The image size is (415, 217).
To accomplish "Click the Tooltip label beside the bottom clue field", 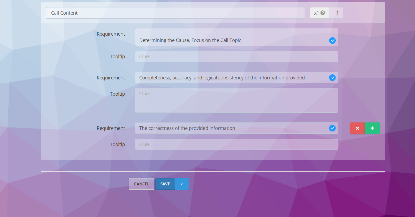I will tap(117, 144).
